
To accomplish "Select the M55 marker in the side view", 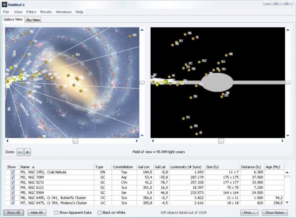I will click(191, 98).
